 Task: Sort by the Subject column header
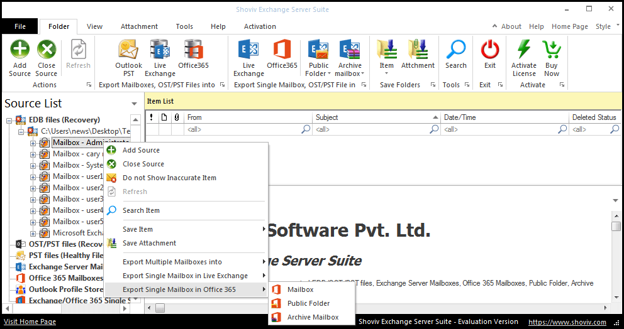(x=376, y=117)
